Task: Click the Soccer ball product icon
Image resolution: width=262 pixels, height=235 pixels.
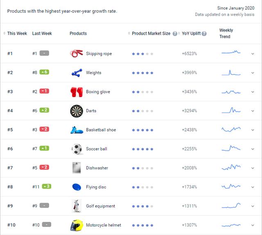Action: pos(77,149)
